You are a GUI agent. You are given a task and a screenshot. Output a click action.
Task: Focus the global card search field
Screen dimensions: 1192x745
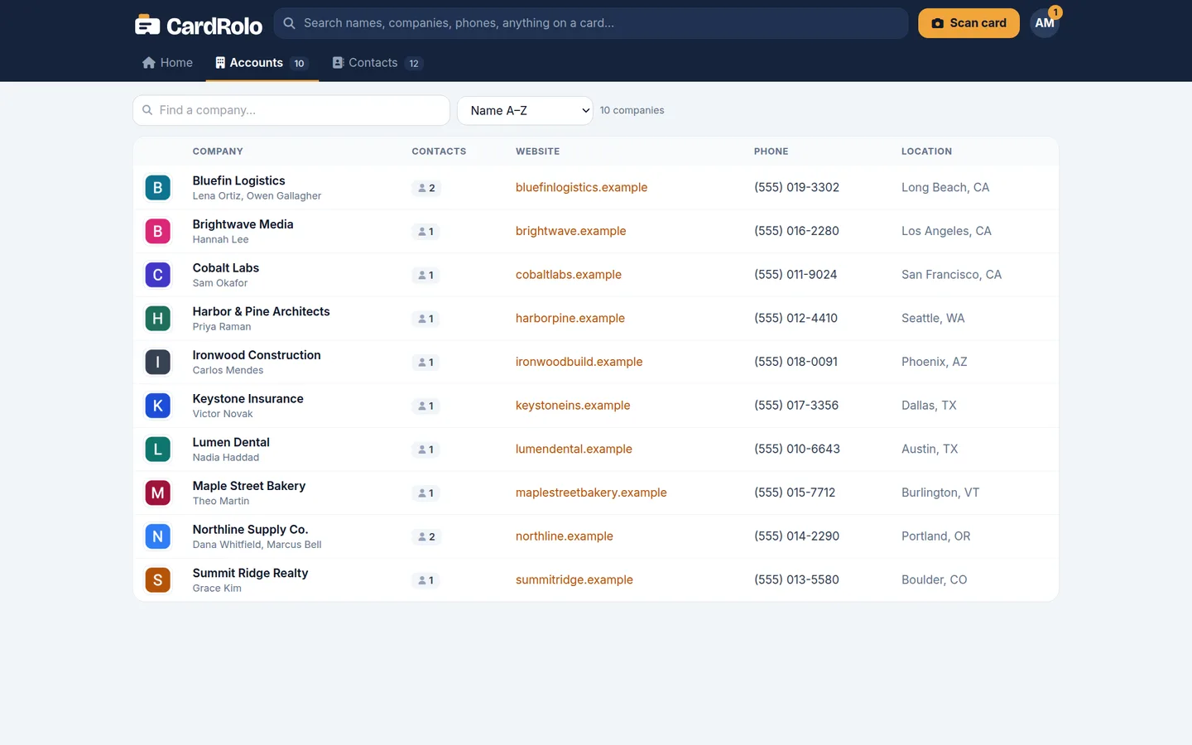(x=591, y=23)
